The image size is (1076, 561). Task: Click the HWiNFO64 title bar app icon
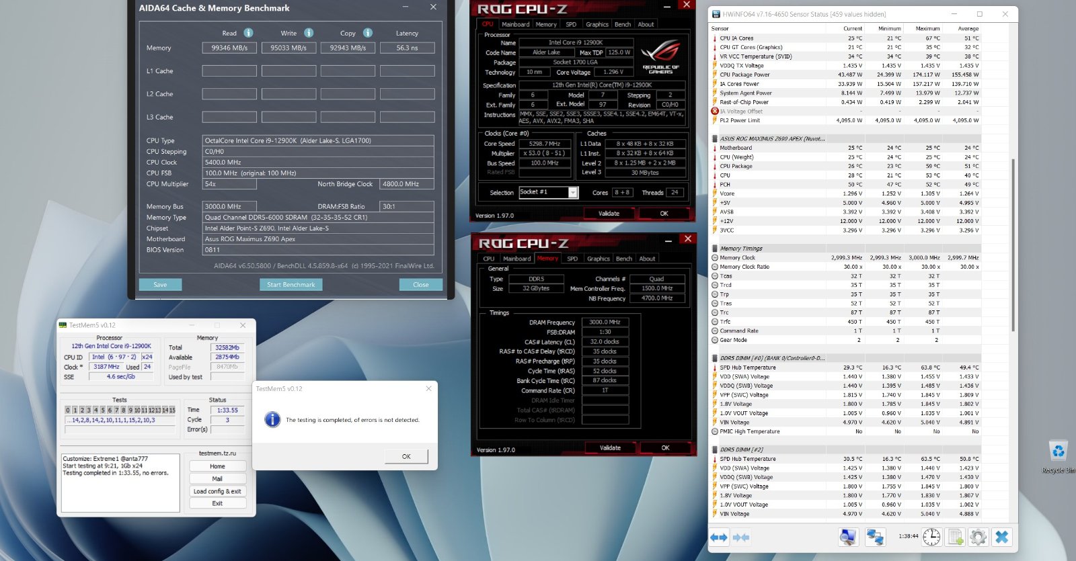(716, 14)
